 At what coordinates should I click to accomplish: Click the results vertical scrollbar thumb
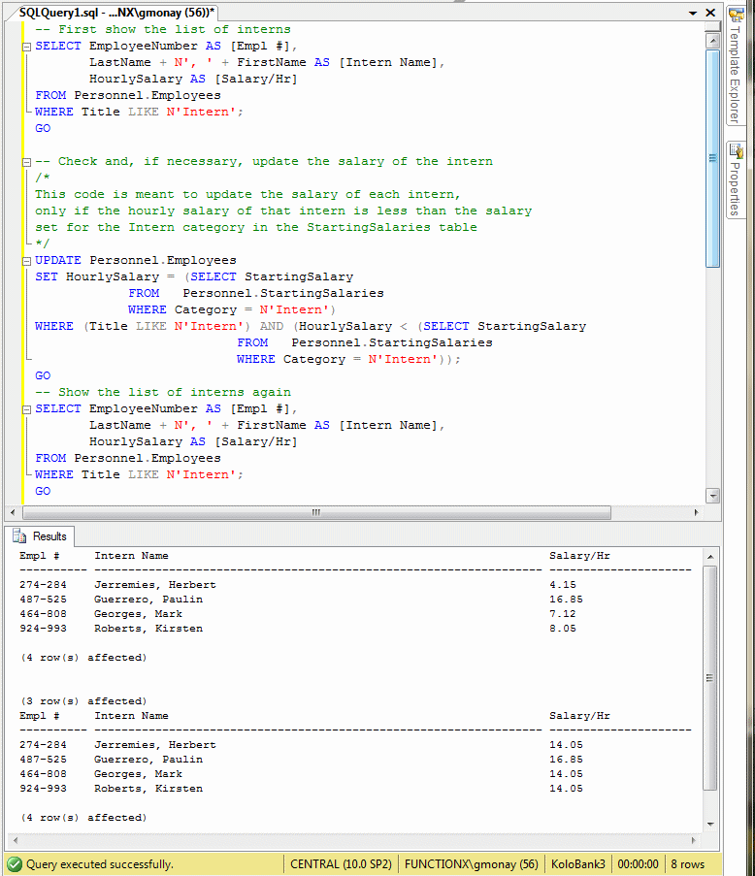click(x=709, y=678)
